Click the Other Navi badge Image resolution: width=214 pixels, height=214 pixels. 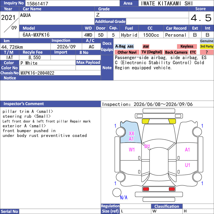point(127,52)
